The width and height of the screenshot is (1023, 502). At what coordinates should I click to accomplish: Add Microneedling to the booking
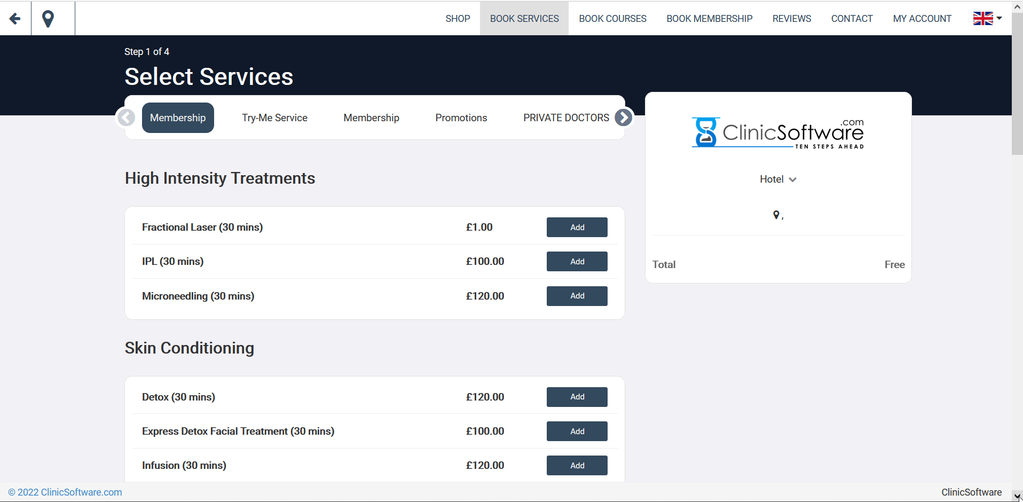(577, 296)
